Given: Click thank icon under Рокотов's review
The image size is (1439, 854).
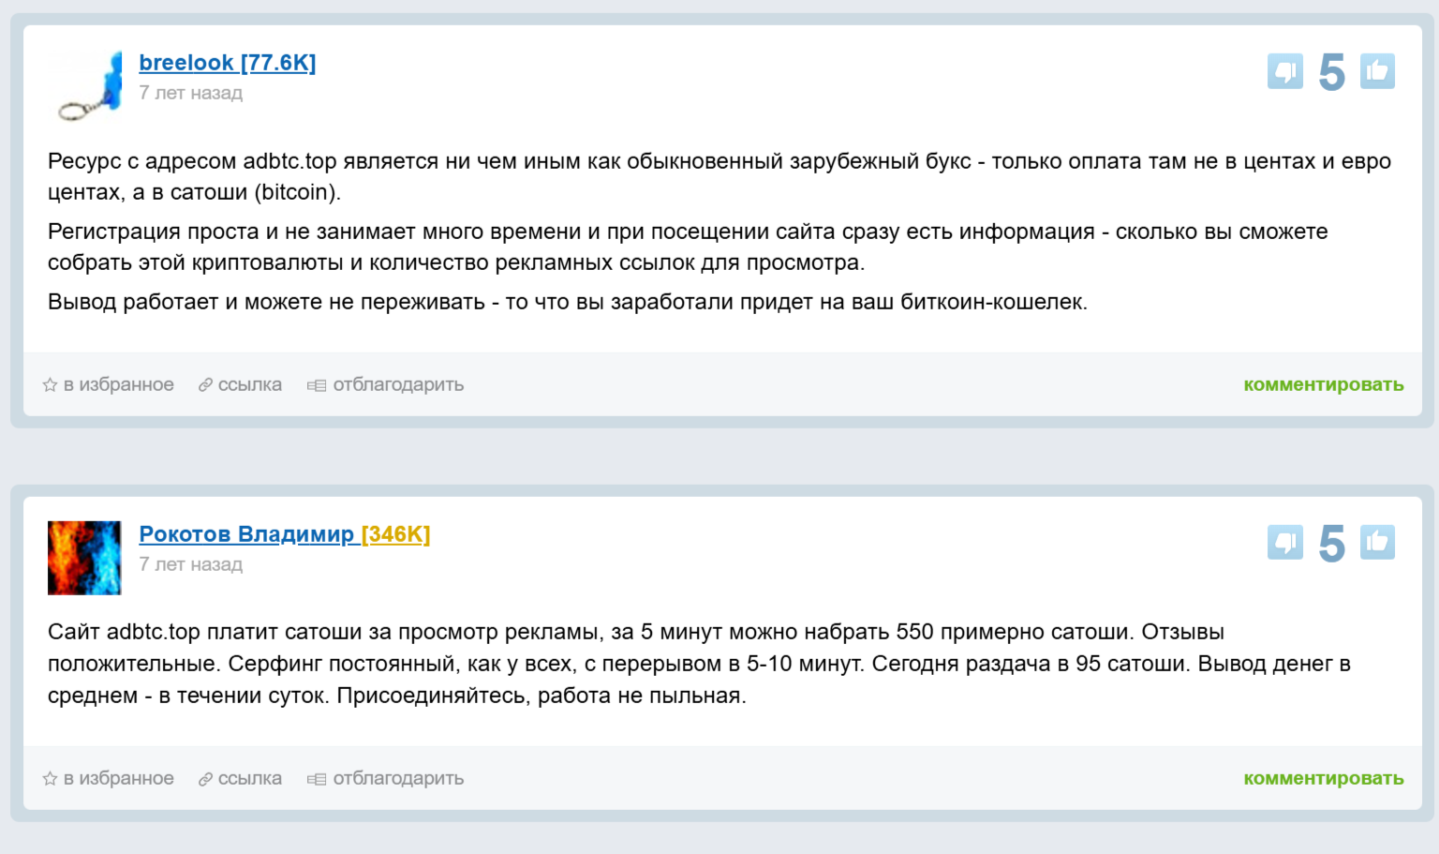Looking at the screenshot, I should pos(317,779).
